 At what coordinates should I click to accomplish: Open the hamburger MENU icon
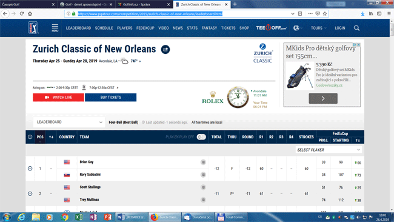pos(55,28)
